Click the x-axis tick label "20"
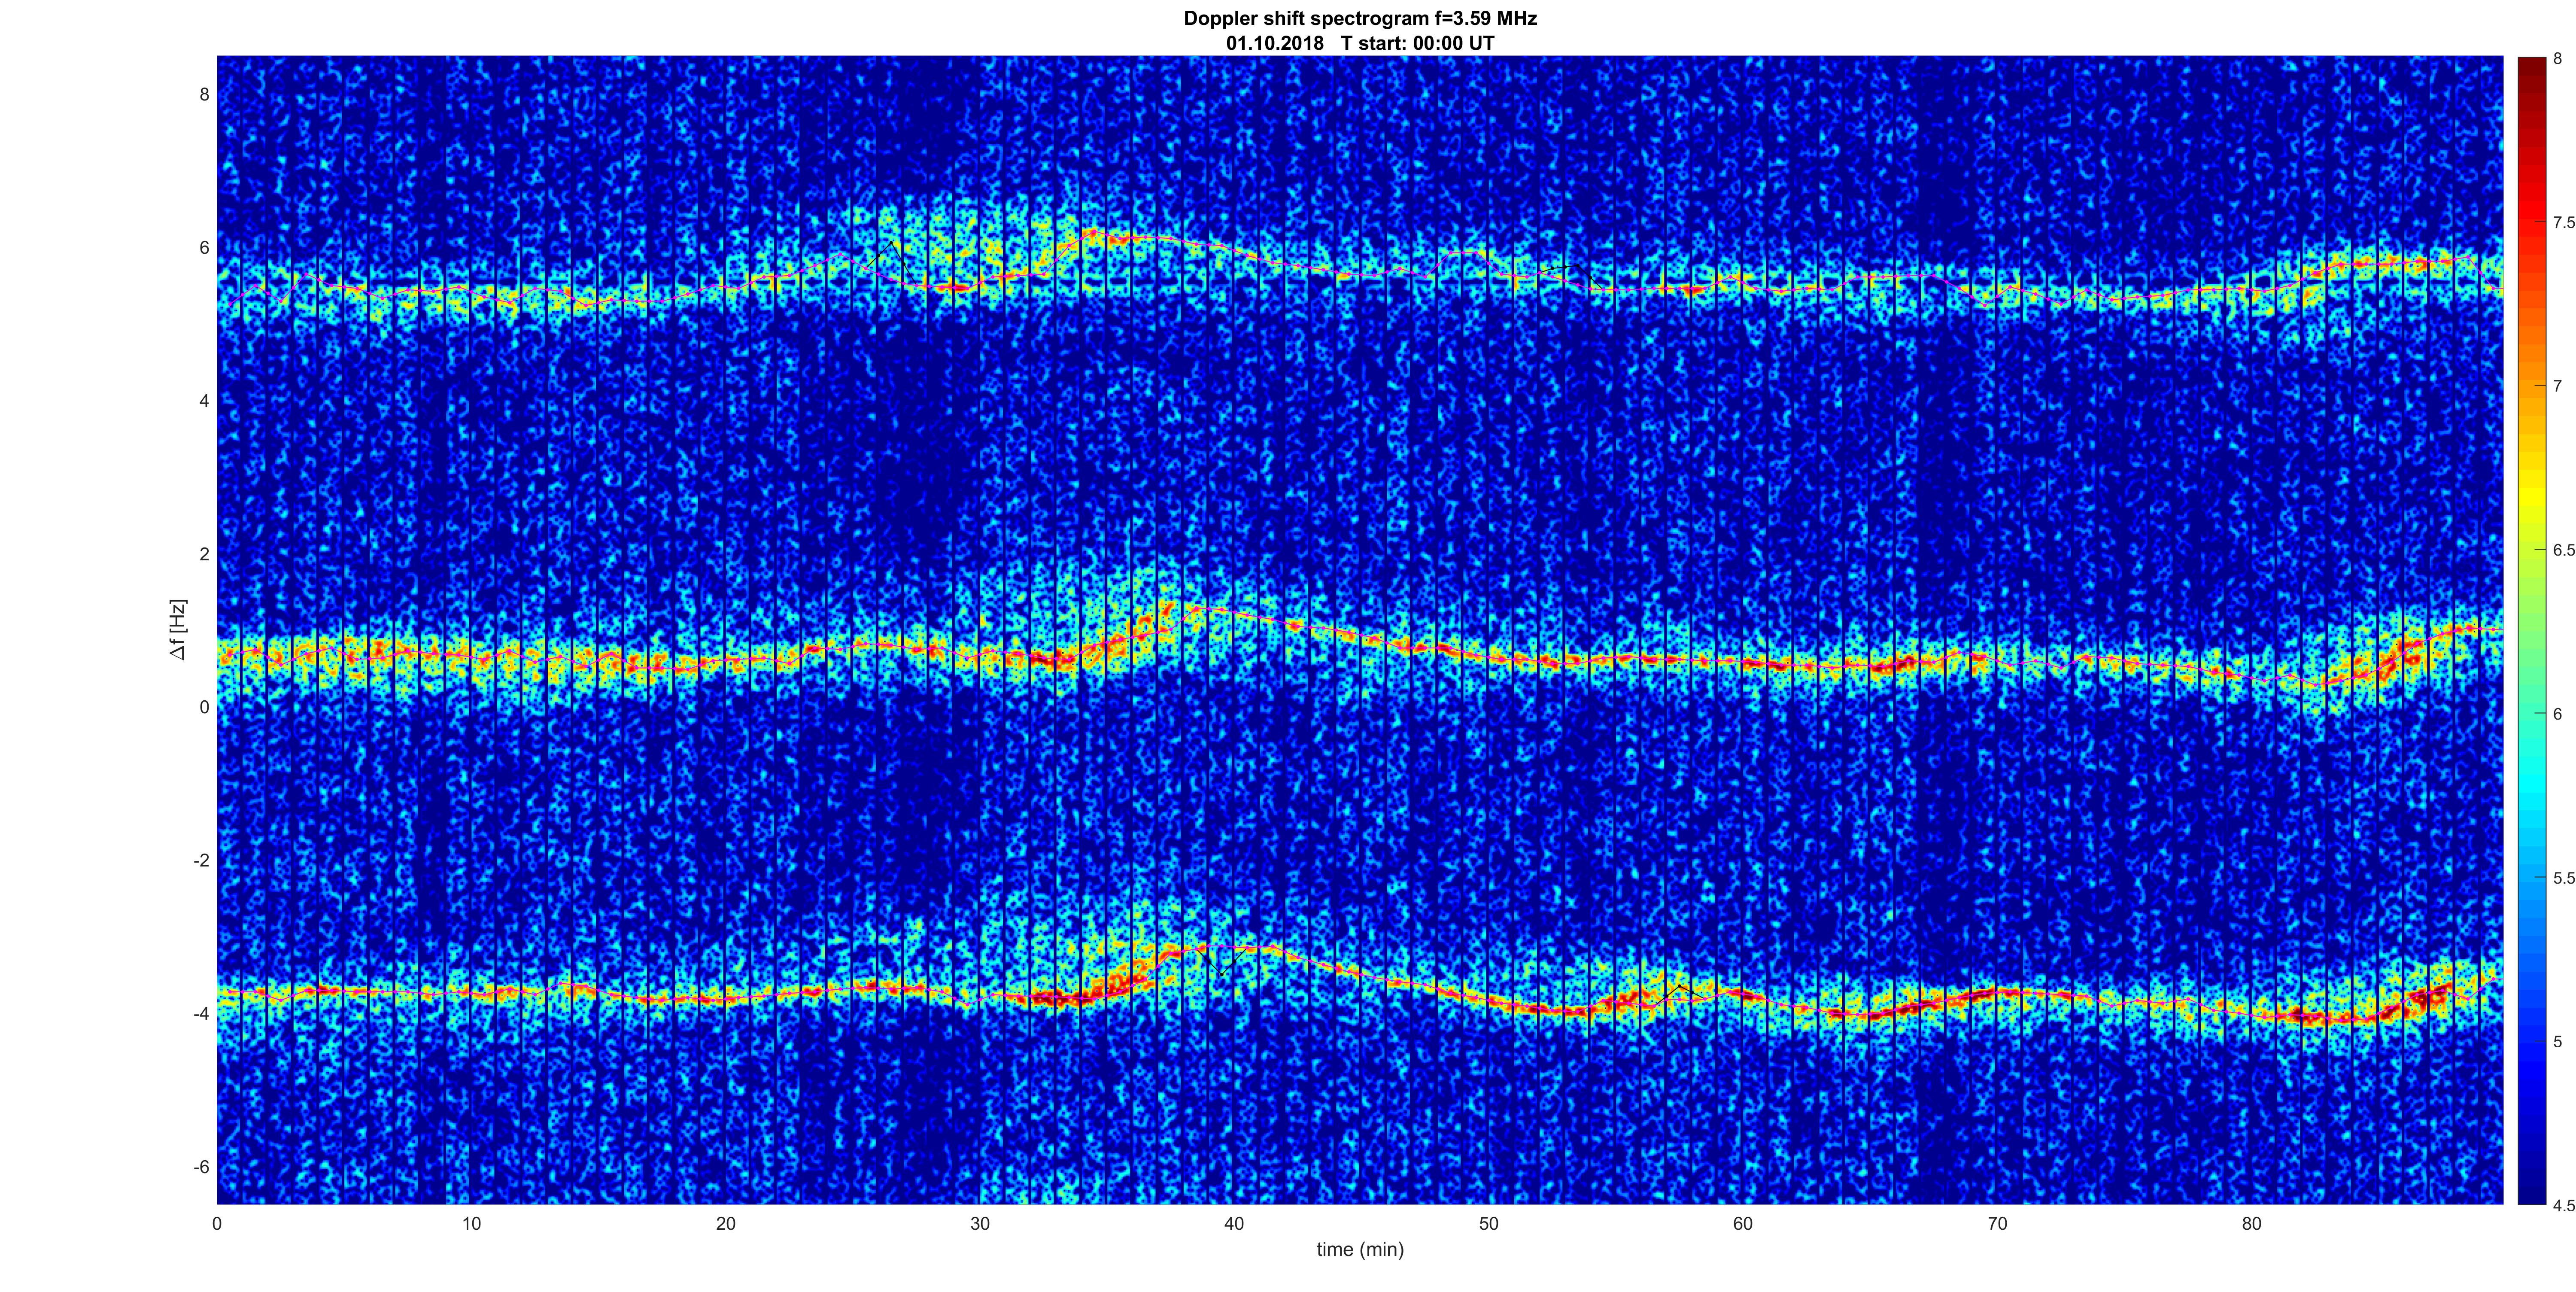This screenshot has height=1292, width=2576. point(726,1224)
